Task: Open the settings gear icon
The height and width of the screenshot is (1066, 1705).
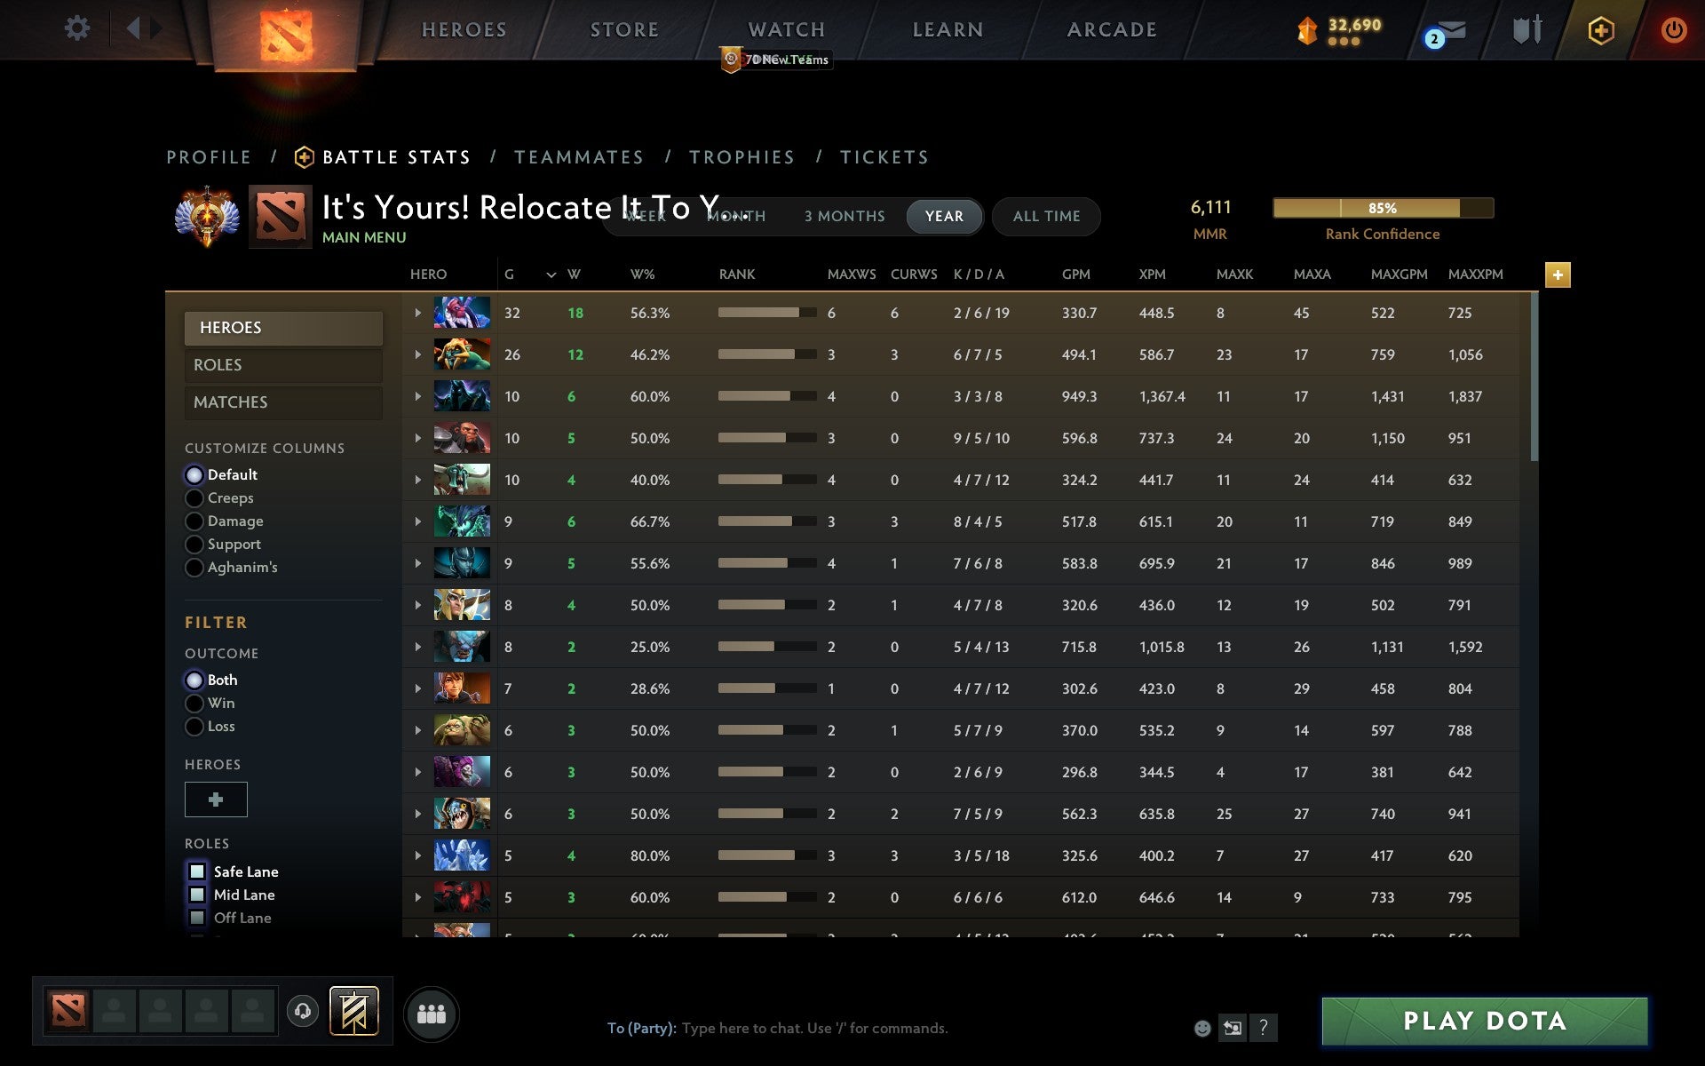Action: click(x=77, y=28)
